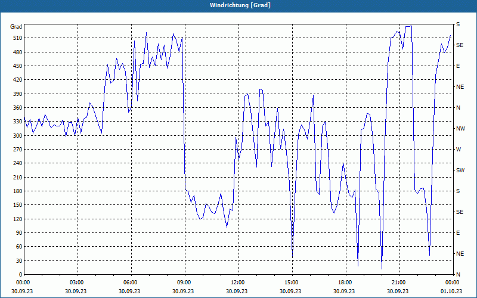The width and height of the screenshot is (477, 298).
Task: Click the 21:00 time label
Action: [398, 283]
